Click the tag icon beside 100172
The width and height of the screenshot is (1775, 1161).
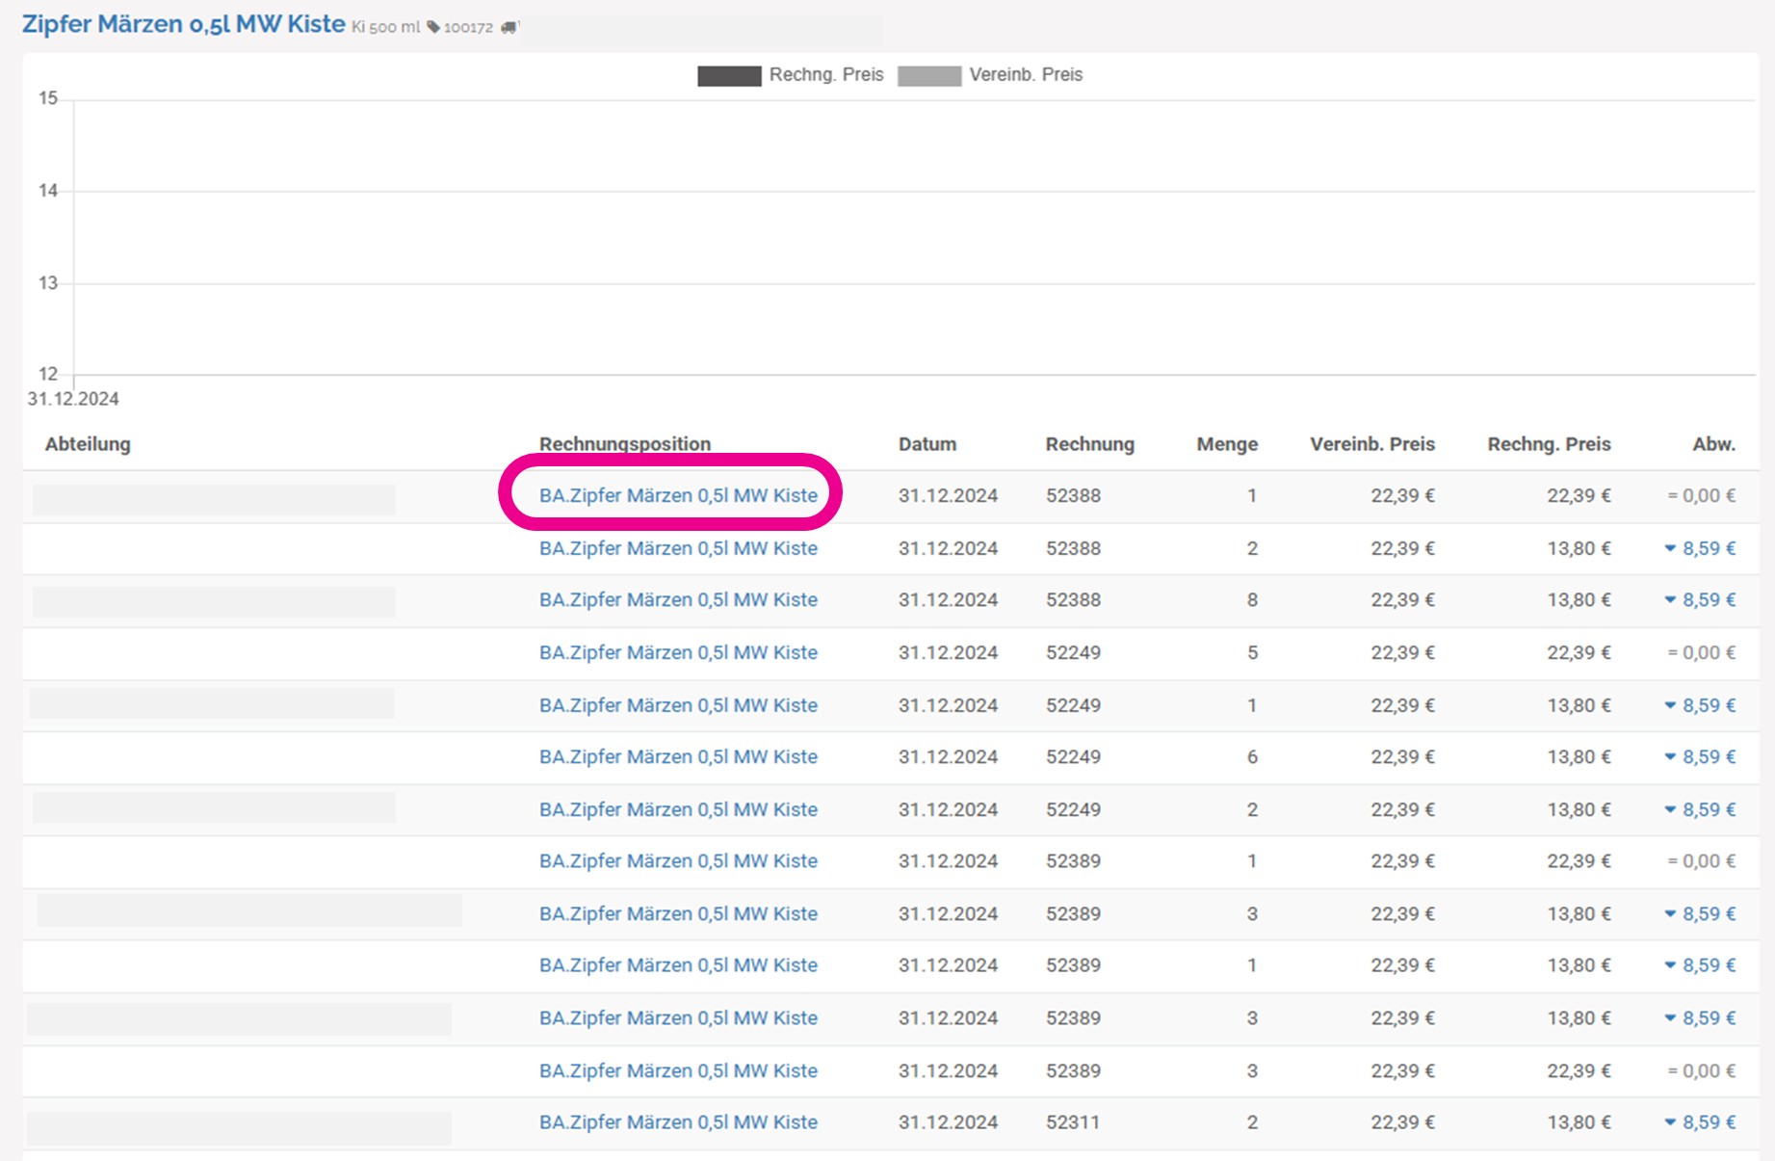click(x=433, y=27)
